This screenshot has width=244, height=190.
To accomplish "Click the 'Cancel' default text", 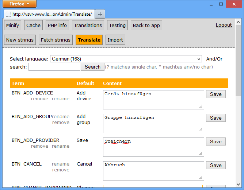I will pyautogui.click(x=84, y=164).
